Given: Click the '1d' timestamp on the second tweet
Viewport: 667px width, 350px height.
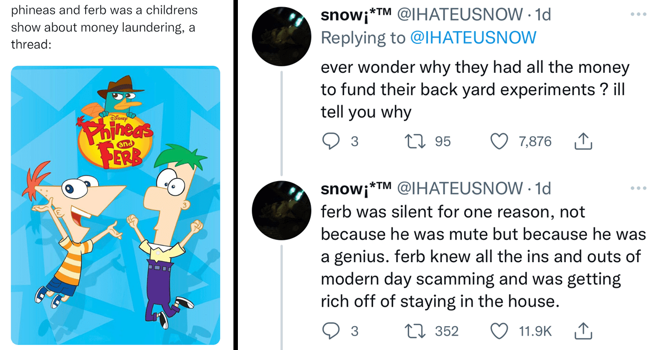Looking at the screenshot, I should point(541,189).
